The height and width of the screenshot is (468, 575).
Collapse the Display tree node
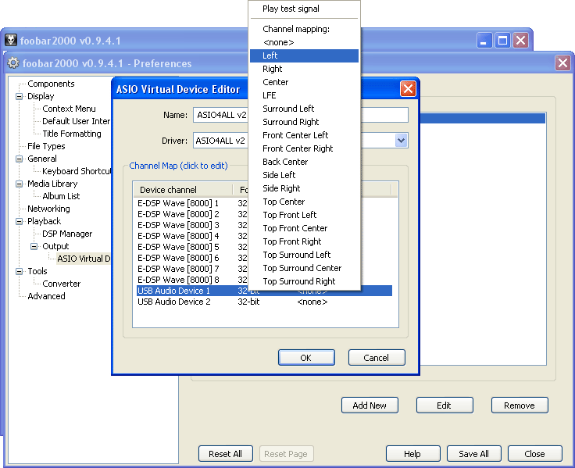coord(19,96)
